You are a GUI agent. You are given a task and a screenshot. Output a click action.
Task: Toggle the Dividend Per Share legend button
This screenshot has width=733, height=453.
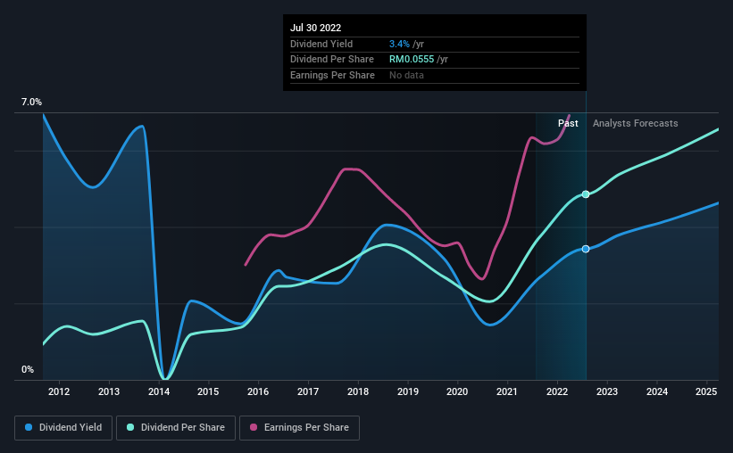[176, 428]
